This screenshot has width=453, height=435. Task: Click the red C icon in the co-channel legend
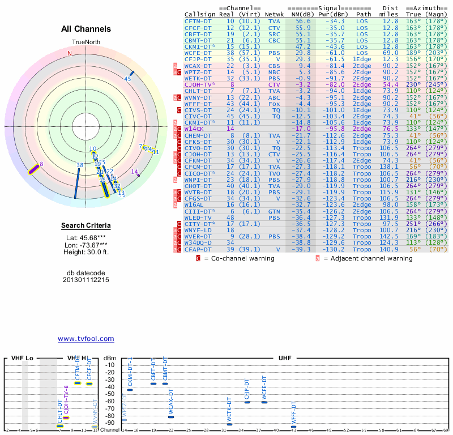[198, 258]
